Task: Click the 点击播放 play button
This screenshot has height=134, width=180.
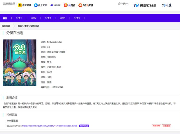Action: [167, 126]
